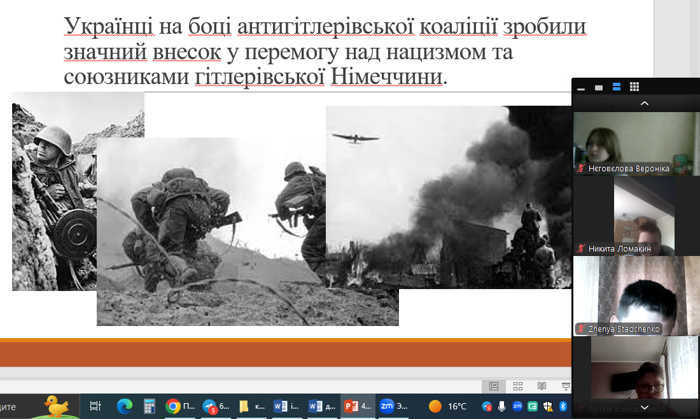Open Calculator from taskbar
Viewport: 700px width, 419px height.
tap(149, 406)
